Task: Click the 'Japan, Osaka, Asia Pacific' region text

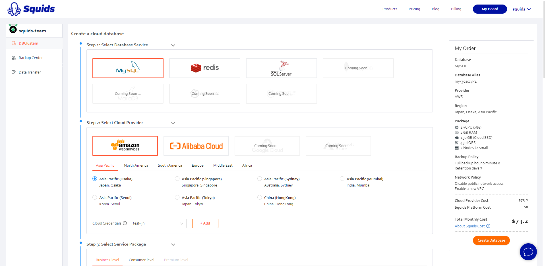Action: pos(476,112)
